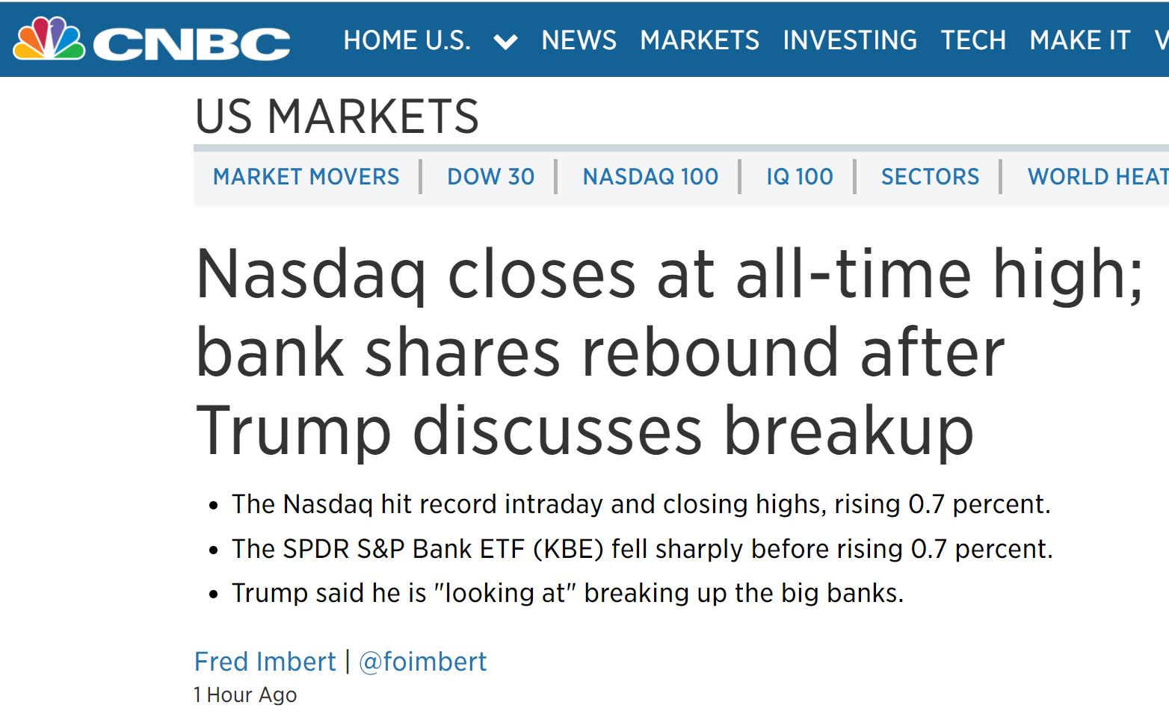Click HOME U.S. in the top navigation

tap(407, 40)
